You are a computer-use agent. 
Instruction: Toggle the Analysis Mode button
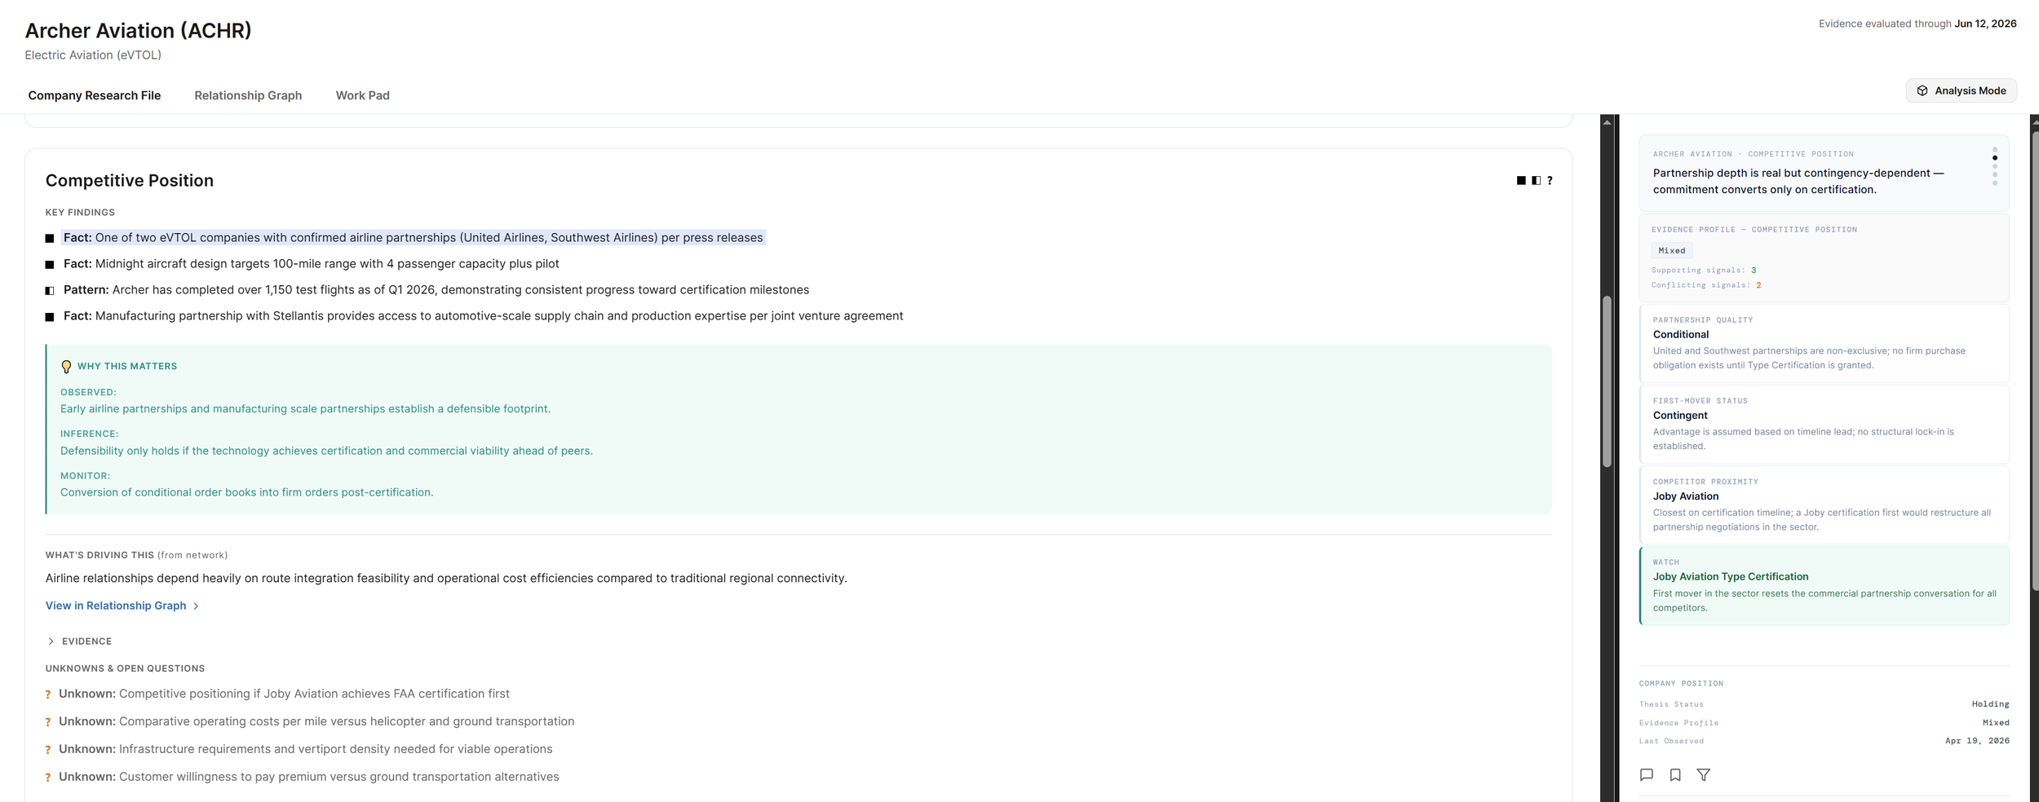(x=1961, y=90)
